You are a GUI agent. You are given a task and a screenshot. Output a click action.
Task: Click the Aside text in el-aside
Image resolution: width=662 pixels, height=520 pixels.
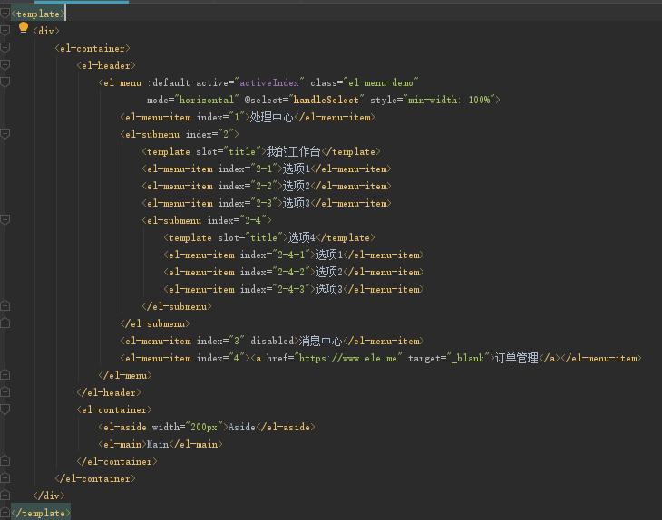click(x=242, y=427)
